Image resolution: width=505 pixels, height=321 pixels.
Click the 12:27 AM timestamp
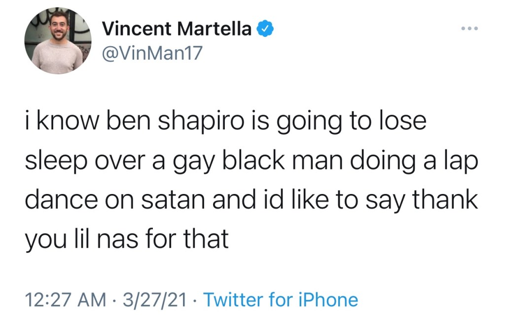65,299
